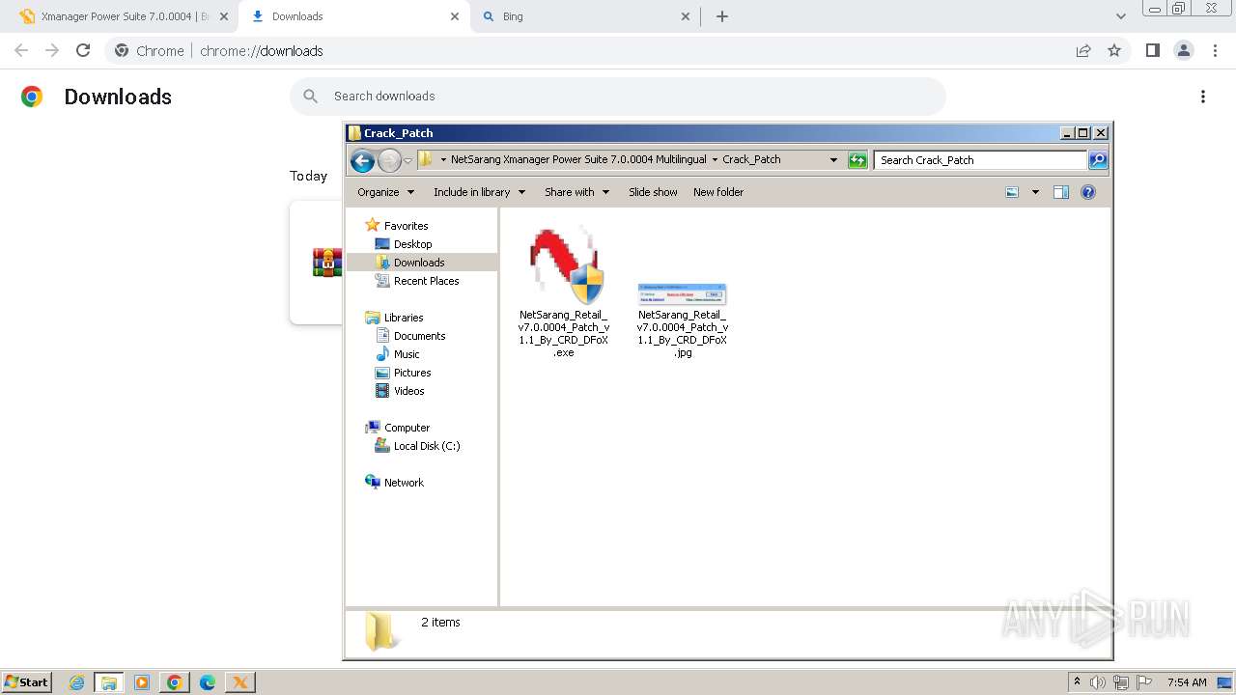The width and height of the screenshot is (1236, 695).
Task: Open the Windows Start menu
Action: pos(27,681)
